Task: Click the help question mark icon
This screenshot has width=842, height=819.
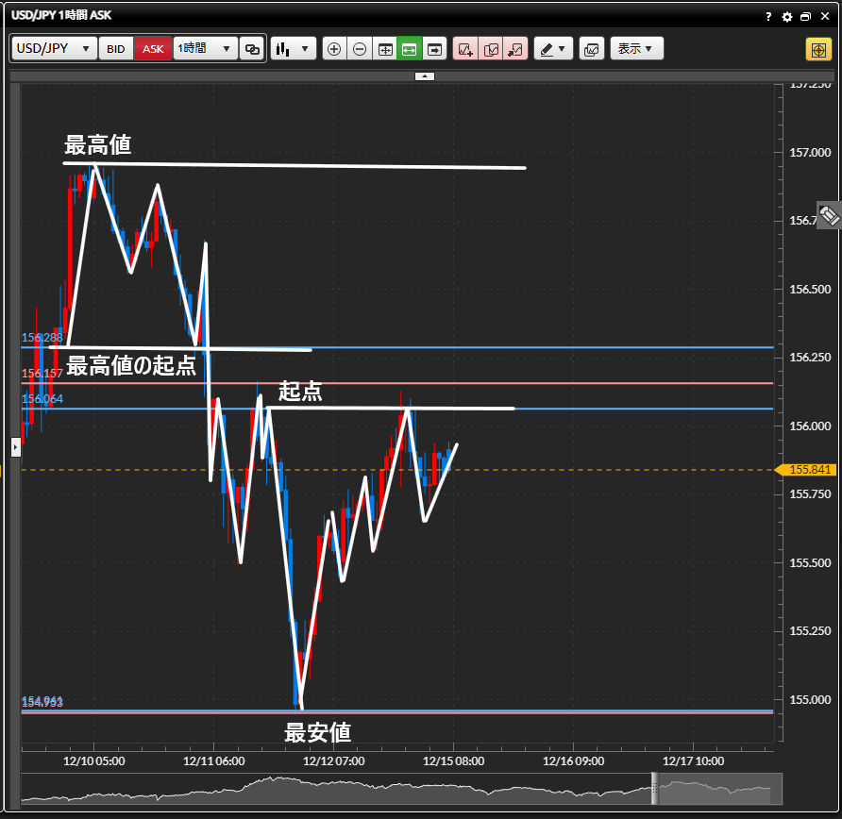Action: coord(769,17)
